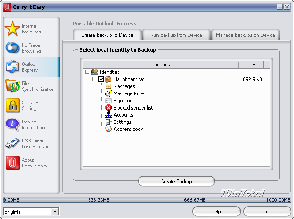Open Security Settings padlock icon
Screen dimensions: 294x219
click(x=12, y=105)
